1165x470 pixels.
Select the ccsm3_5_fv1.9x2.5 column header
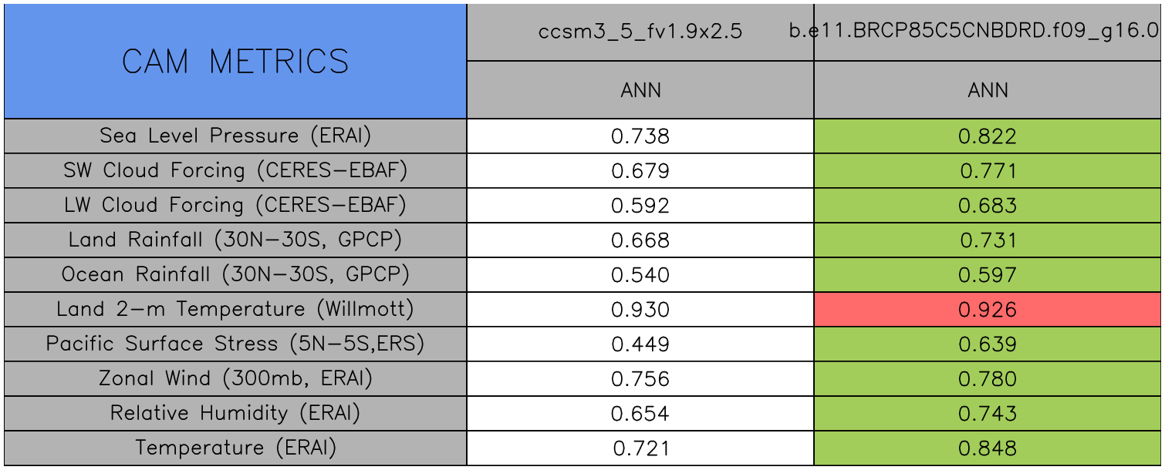coord(640,32)
